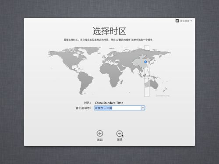The image size is (219, 164).
Task: Click the back arrow icon
Action: point(100,133)
